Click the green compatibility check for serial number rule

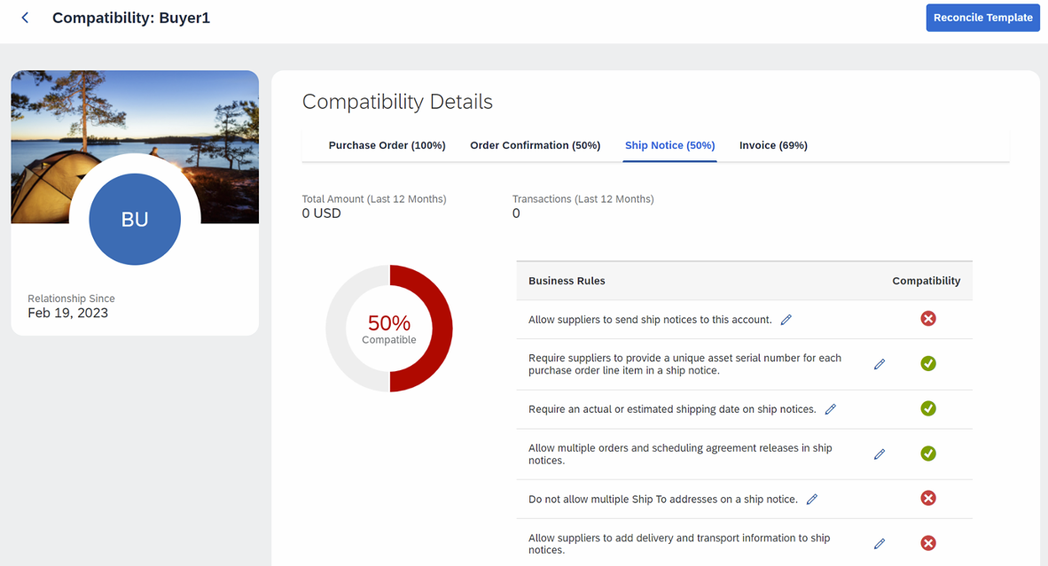click(x=928, y=363)
